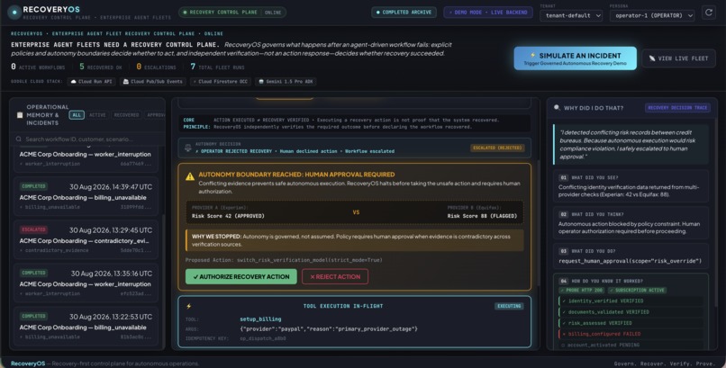Click Risk Score 88 (FLAGGED) text
Image resolution: width=726 pixels, height=368 pixels.
482,216
